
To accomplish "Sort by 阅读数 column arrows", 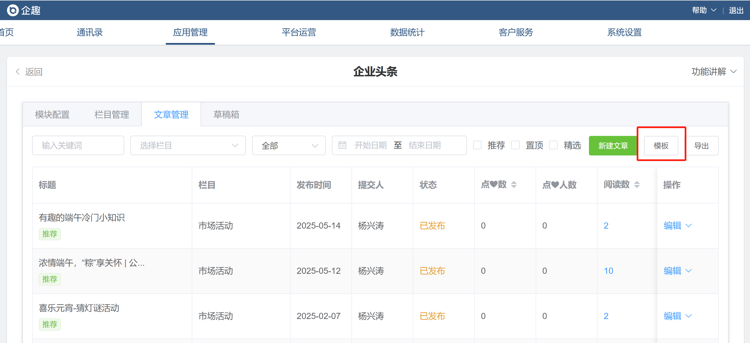I will click(x=637, y=184).
